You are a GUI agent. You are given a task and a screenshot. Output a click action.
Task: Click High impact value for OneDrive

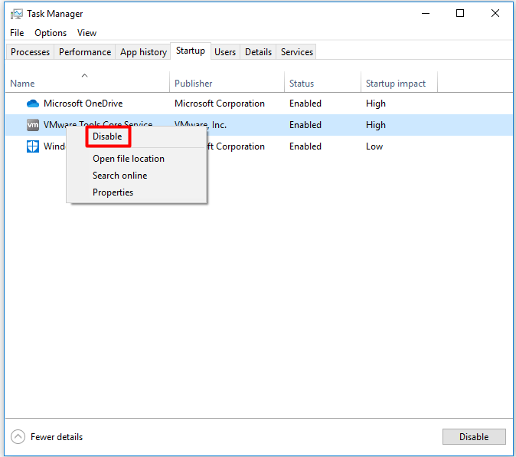(x=376, y=104)
